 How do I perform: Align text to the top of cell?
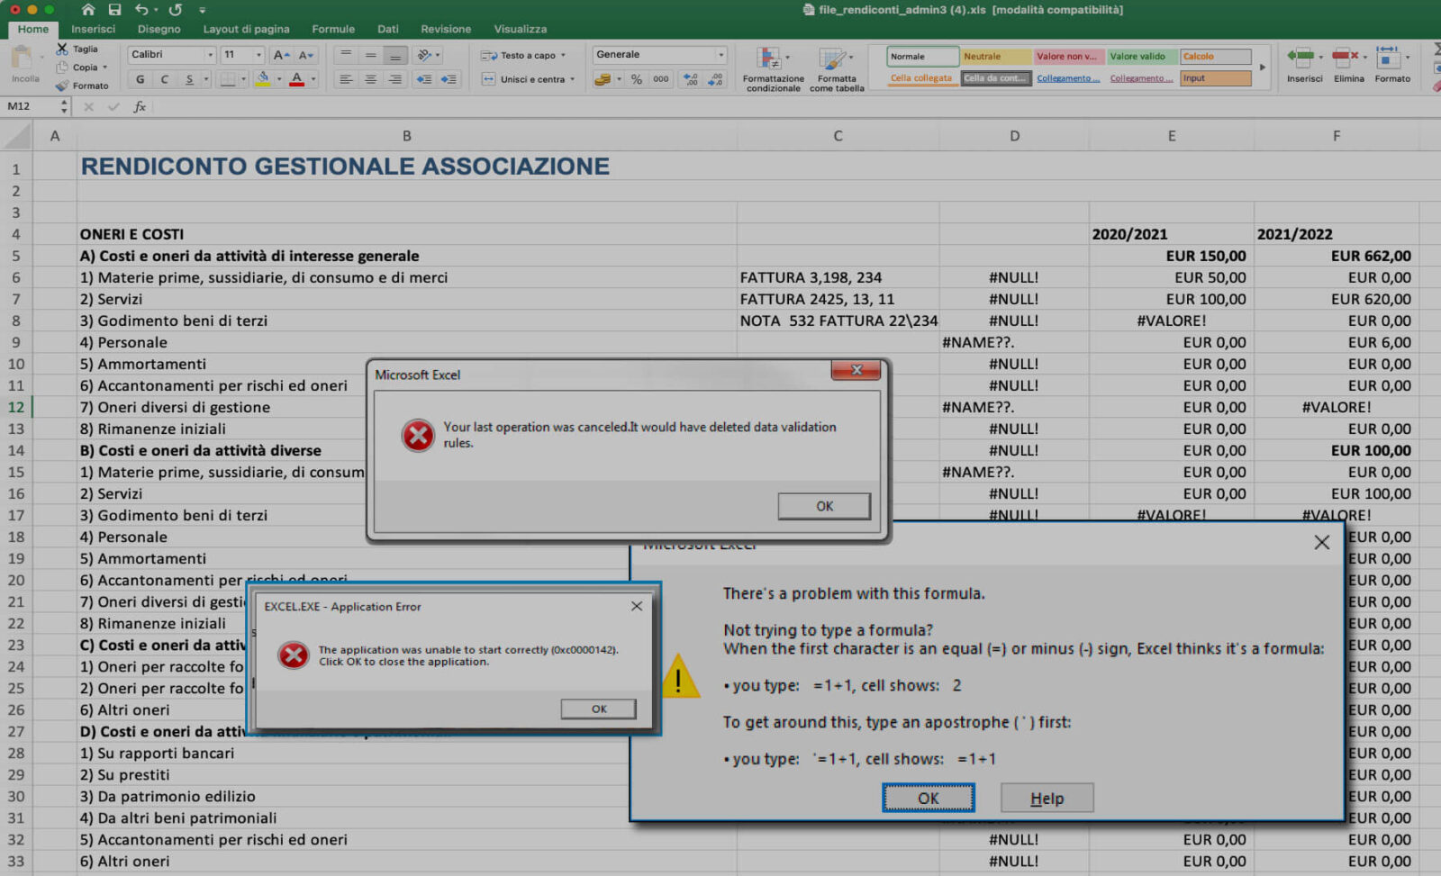[346, 55]
